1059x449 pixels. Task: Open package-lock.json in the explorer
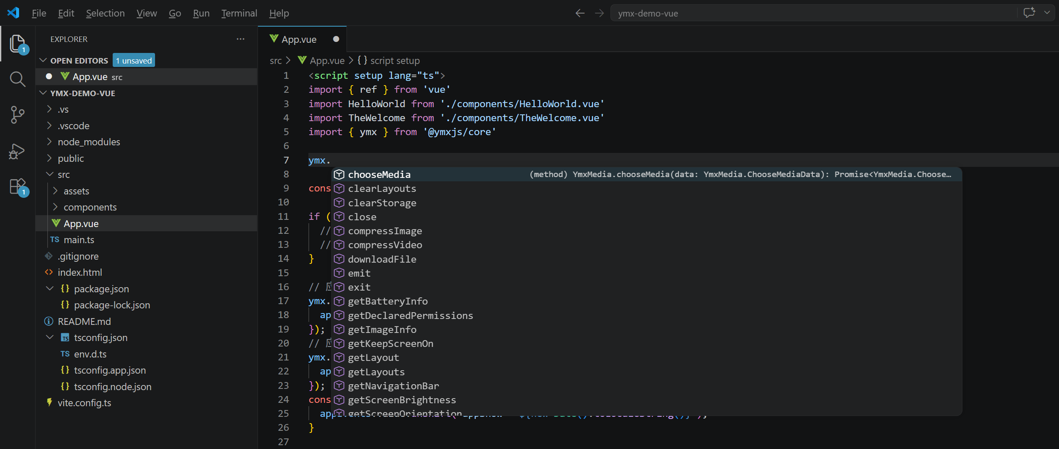(x=147, y=305)
